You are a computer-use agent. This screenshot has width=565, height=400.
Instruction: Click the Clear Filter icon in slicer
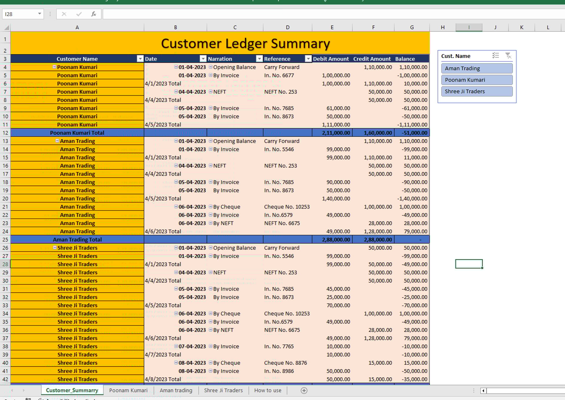tap(508, 56)
